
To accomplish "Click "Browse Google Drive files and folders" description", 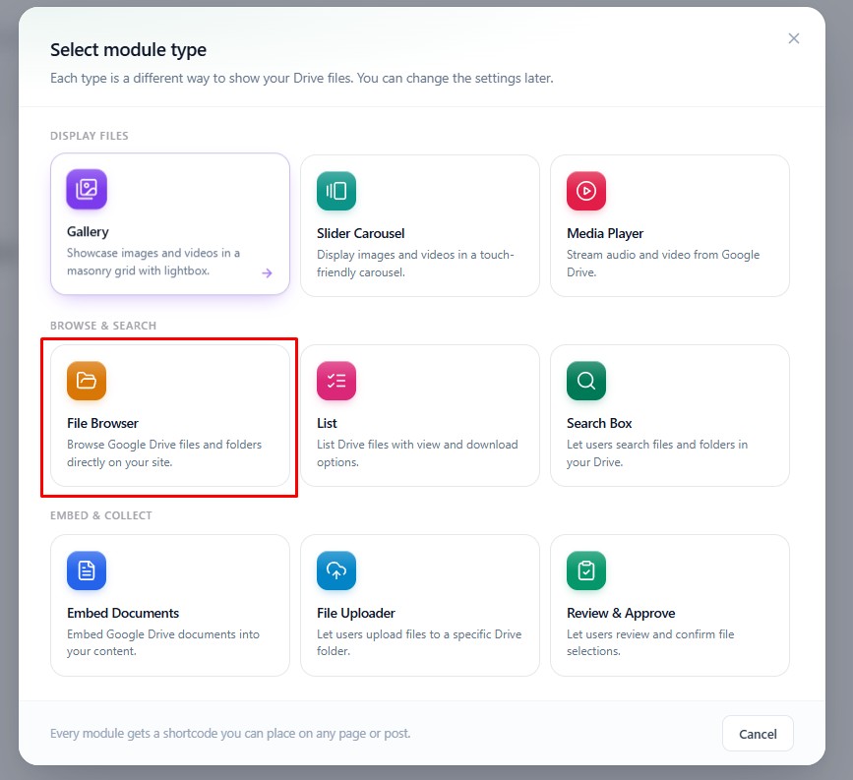I will [164, 453].
